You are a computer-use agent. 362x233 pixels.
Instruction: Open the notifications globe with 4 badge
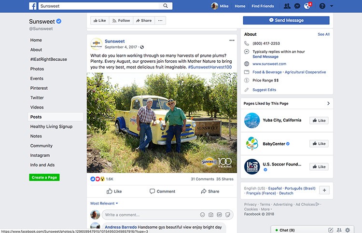tap(307, 6)
